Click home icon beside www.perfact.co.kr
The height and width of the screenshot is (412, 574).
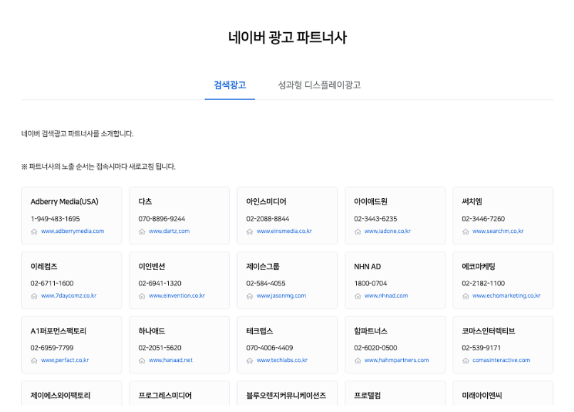(34, 361)
